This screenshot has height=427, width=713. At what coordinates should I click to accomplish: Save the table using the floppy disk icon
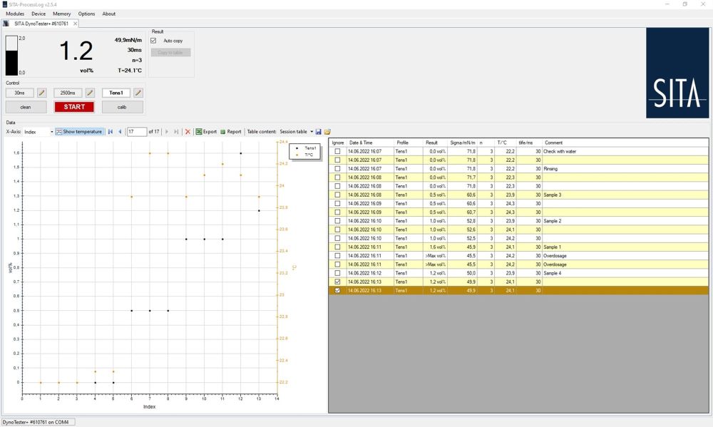click(x=318, y=132)
